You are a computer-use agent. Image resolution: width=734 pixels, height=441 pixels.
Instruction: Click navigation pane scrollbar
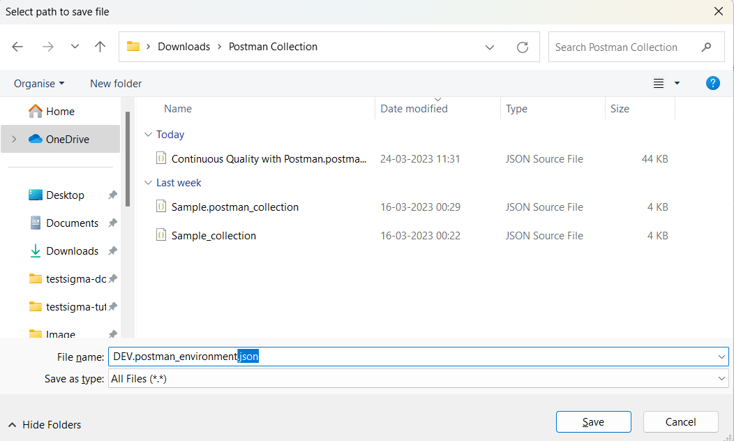(127, 159)
